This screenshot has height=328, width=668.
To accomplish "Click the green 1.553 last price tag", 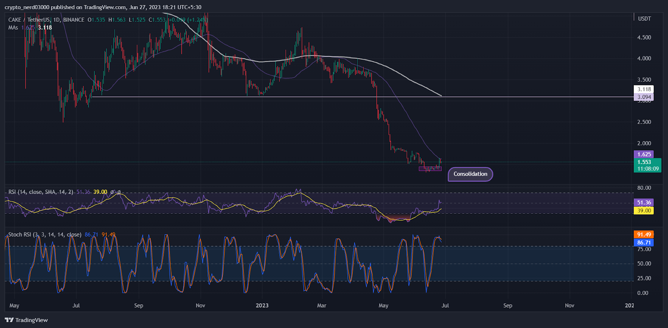I will pyautogui.click(x=644, y=162).
